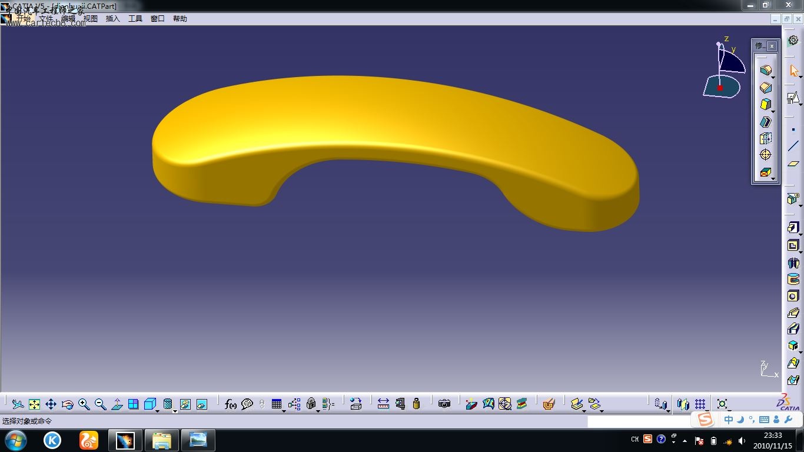Click the Shell tool icon
Image resolution: width=804 pixels, height=452 pixels.
(765, 122)
